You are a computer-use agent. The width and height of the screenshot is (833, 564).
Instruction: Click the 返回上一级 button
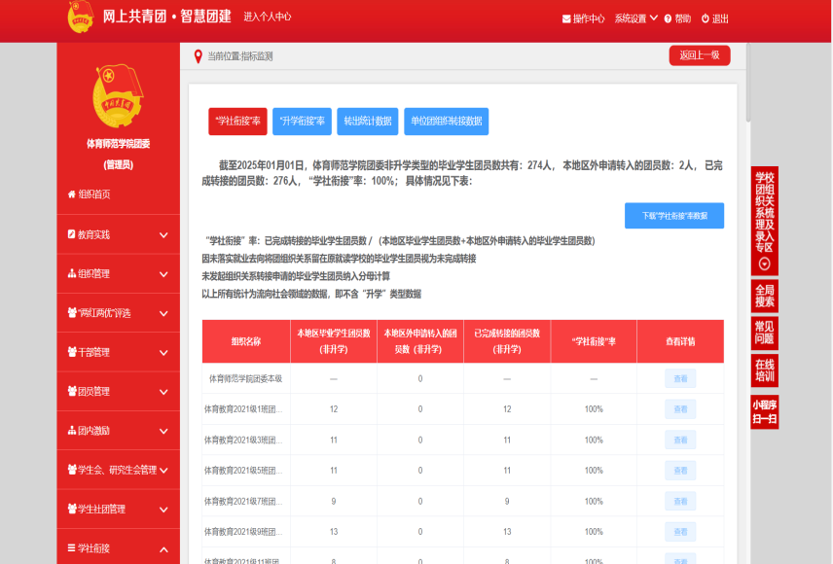(x=699, y=55)
